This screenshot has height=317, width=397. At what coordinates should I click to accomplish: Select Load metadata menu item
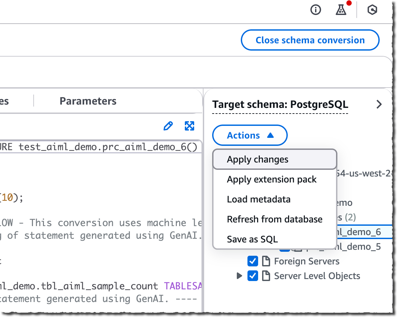point(258,199)
